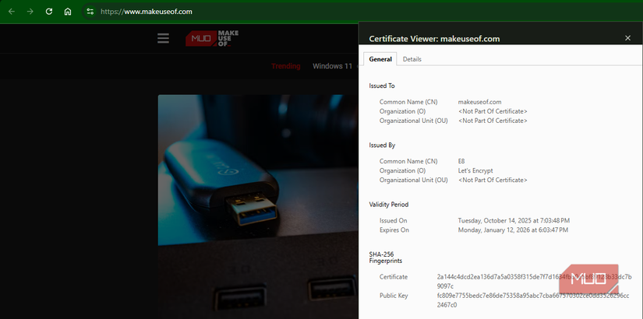Select the issuer Common Name value E8

(x=461, y=161)
